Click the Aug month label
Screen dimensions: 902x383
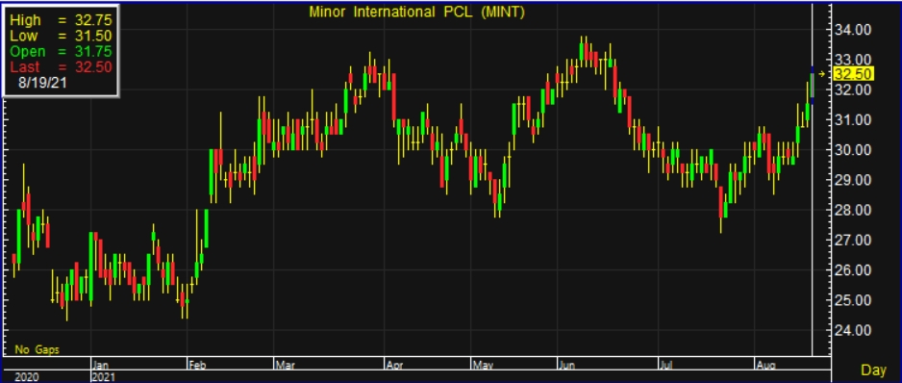point(765,364)
